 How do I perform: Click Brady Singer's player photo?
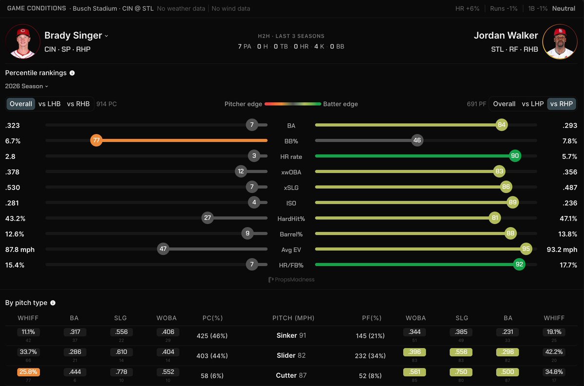23,42
